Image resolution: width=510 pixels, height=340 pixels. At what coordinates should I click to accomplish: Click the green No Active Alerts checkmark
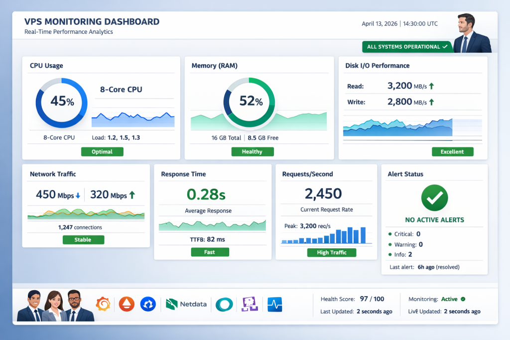tap(434, 198)
